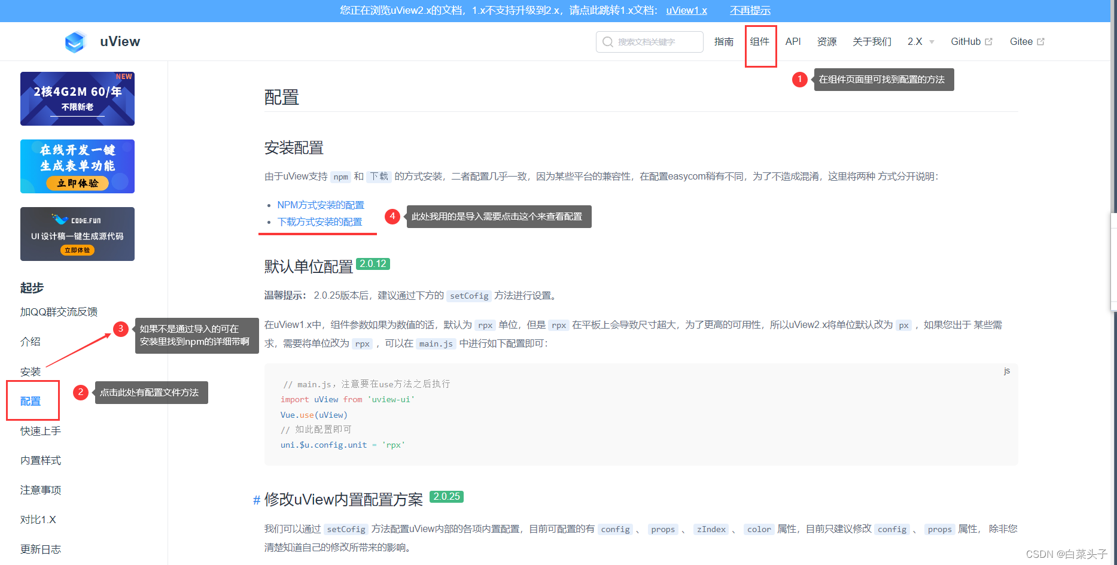Screen dimensions: 1117x565
Task: Click the uView logo icon
Action: pos(75,41)
